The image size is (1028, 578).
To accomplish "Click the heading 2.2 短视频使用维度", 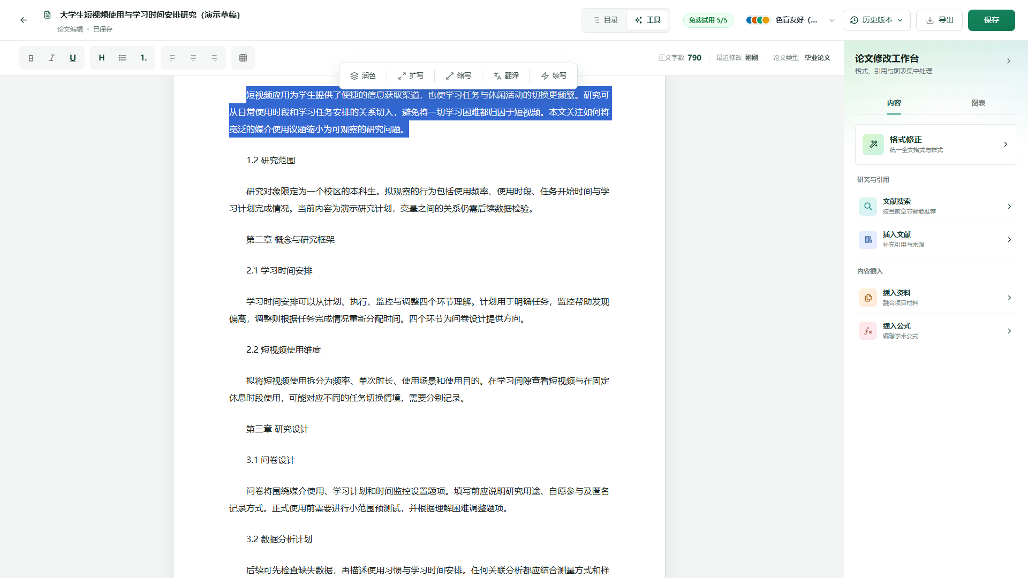I will coord(283,350).
